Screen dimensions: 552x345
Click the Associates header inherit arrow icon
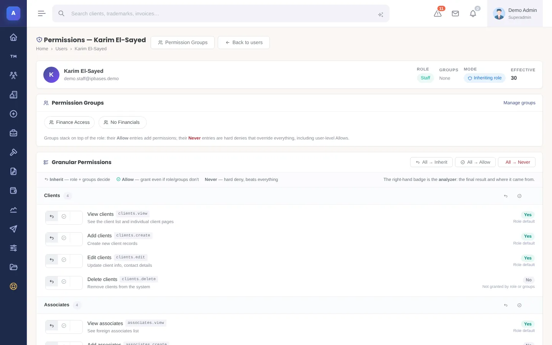(x=506, y=305)
